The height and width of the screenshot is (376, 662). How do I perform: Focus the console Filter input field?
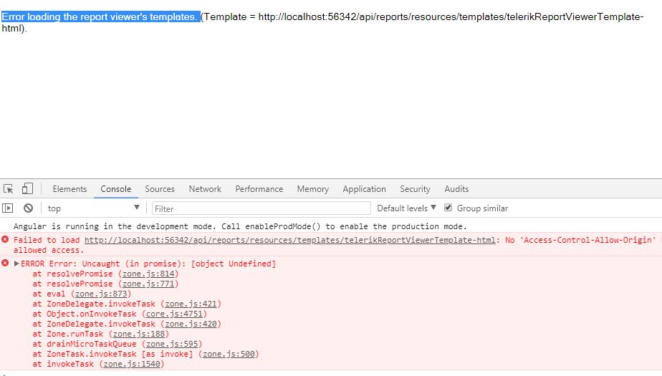tap(262, 208)
